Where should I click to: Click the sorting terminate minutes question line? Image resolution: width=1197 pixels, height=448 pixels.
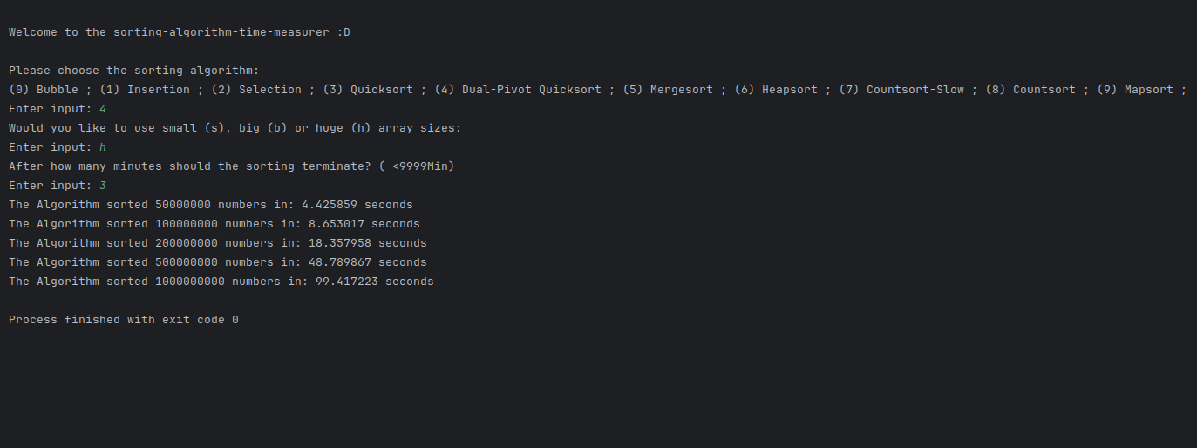click(232, 166)
